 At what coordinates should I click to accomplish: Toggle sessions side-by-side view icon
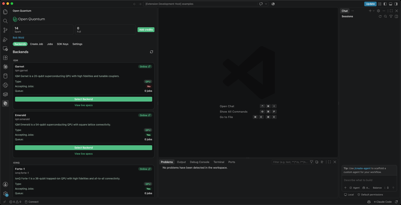pos(396,16)
